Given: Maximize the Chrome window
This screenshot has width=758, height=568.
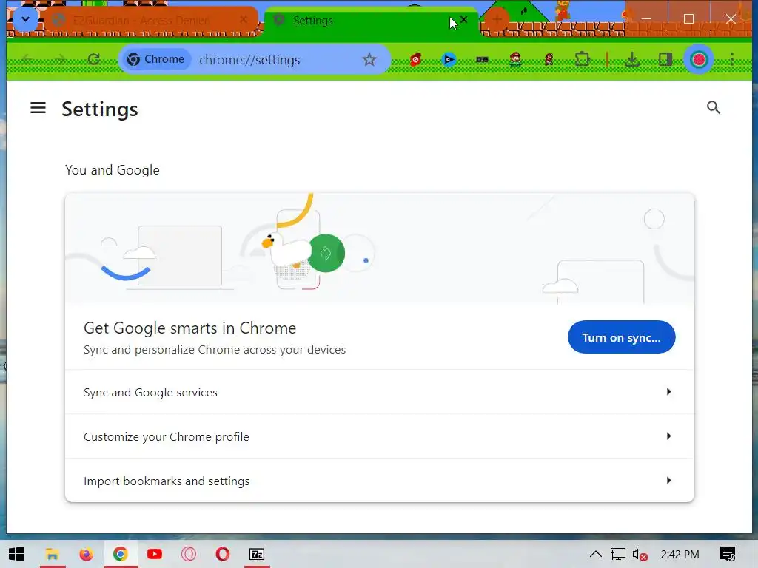Looking at the screenshot, I should point(688,18).
